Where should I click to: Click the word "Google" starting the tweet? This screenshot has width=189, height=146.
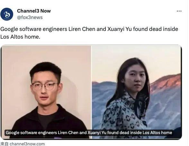point(9,29)
